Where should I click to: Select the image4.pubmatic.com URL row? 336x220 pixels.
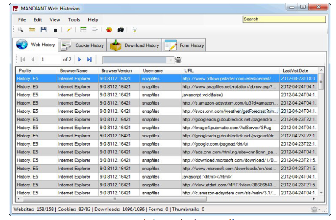pyautogui.click(x=167, y=128)
